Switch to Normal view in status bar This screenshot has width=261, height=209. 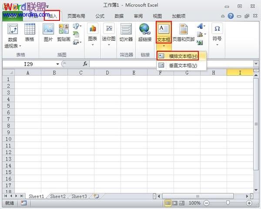coord(168,203)
